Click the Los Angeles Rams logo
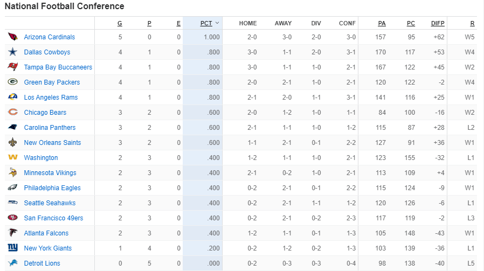 pos(12,98)
